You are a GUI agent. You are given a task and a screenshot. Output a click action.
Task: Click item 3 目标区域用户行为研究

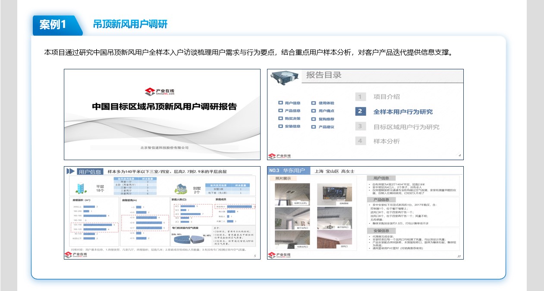[x=406, y=127]
